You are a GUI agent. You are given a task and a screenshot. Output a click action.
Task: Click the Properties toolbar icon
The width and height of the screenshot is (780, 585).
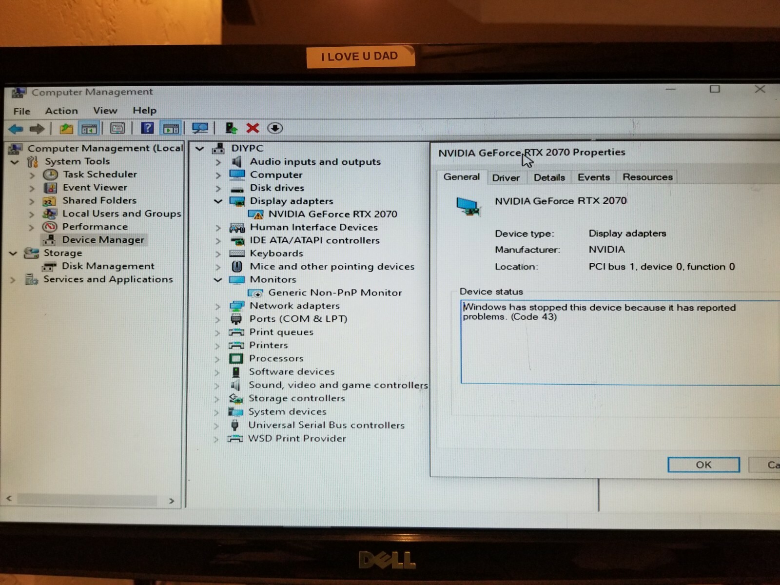point(117,129)
